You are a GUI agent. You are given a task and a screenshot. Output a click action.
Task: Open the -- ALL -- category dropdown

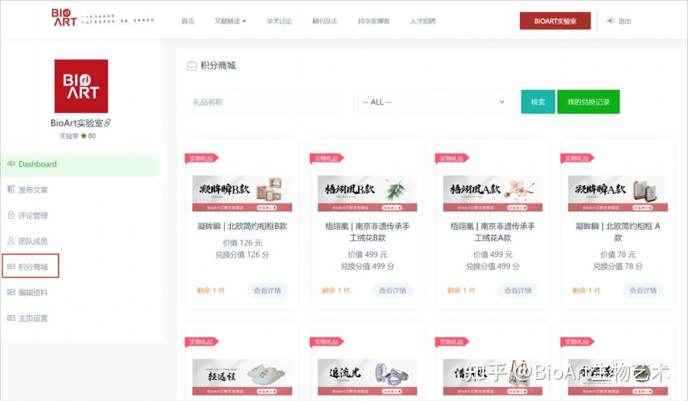(x=430, y=101)
